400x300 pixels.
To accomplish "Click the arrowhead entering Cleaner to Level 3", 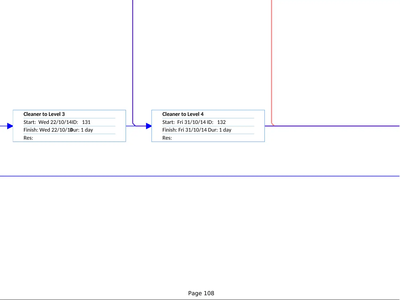I will (10, 126).
